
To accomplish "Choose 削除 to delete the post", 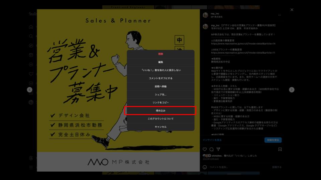I will [160, 54].
